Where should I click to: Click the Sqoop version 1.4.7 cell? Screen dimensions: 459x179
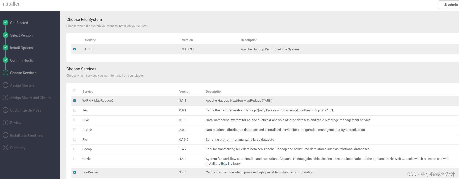coord(183,149)
